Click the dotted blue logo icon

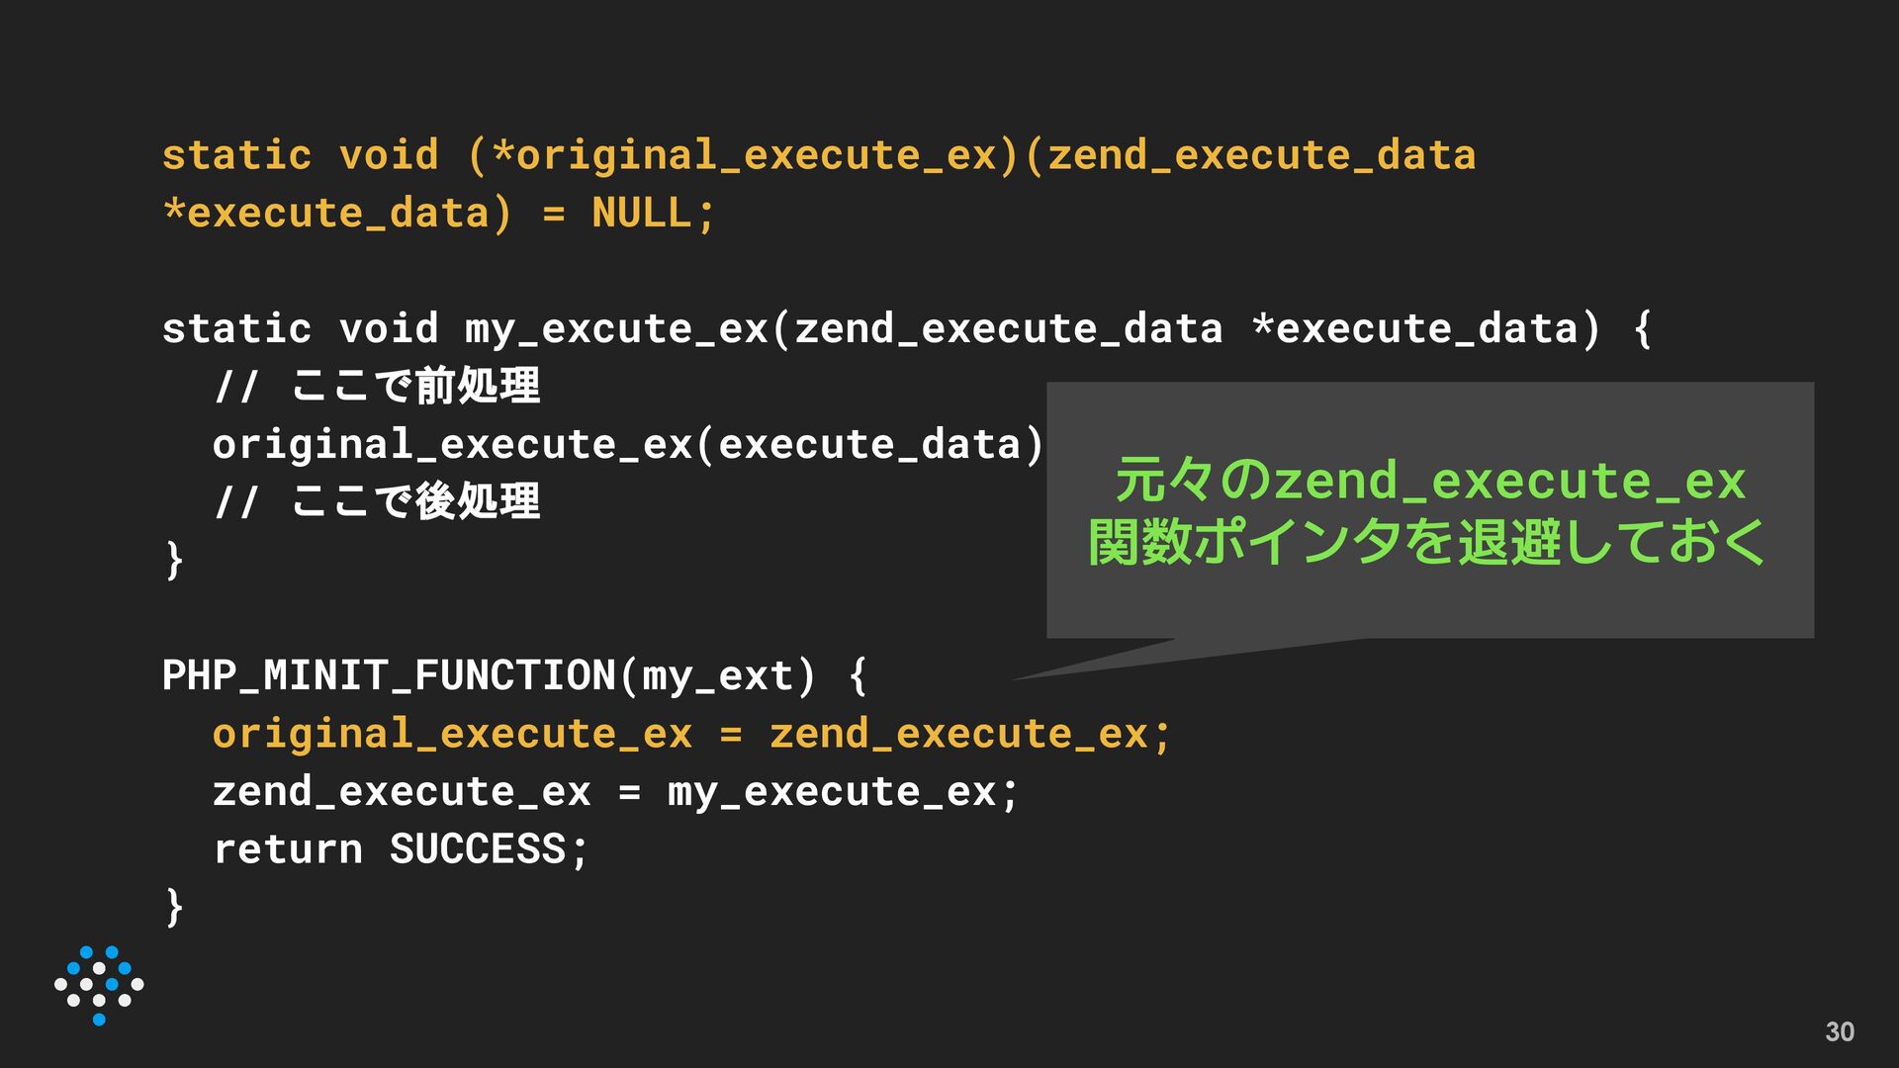coord(99,985)
